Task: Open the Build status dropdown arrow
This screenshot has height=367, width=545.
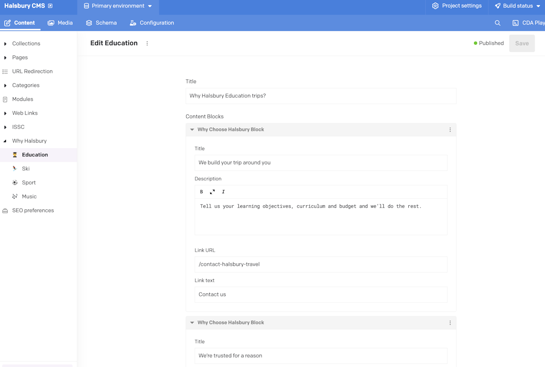Action: tap(539, 6)
